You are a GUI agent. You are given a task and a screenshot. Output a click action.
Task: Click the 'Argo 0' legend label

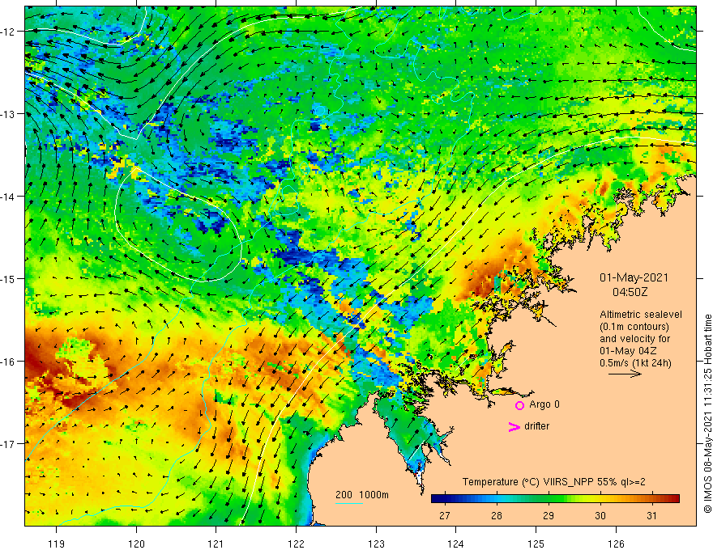click(x=544, y=404)
